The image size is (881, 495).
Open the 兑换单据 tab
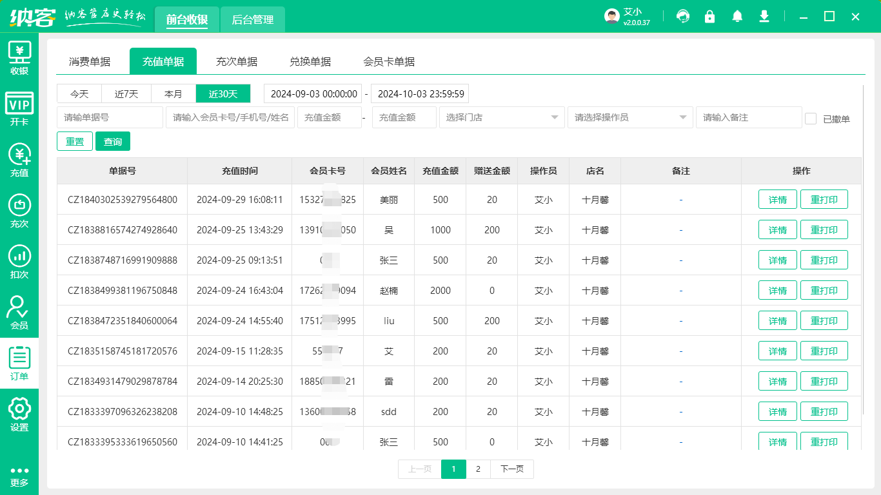(310, 62)
